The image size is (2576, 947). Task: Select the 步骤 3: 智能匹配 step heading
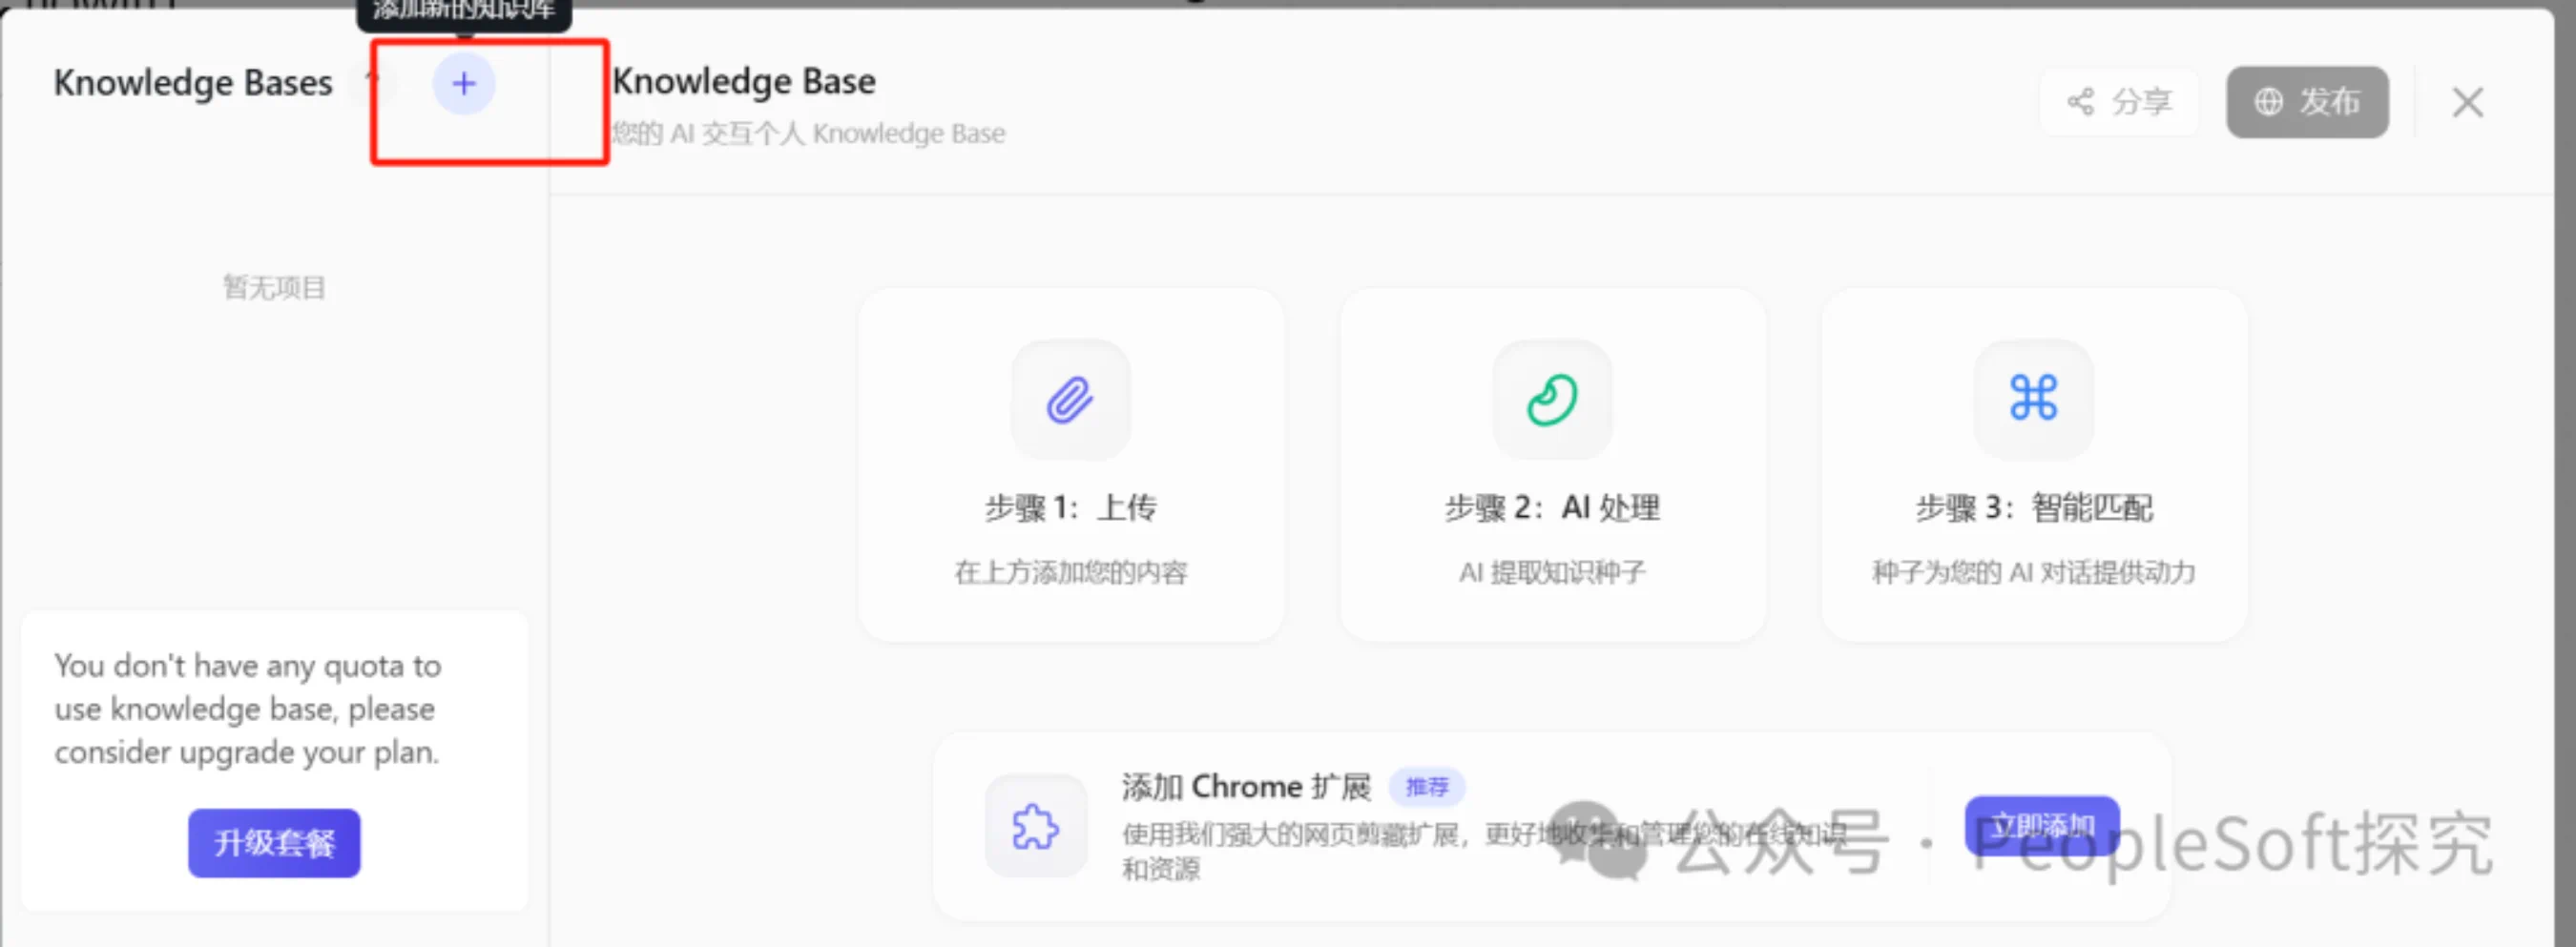2033,508
